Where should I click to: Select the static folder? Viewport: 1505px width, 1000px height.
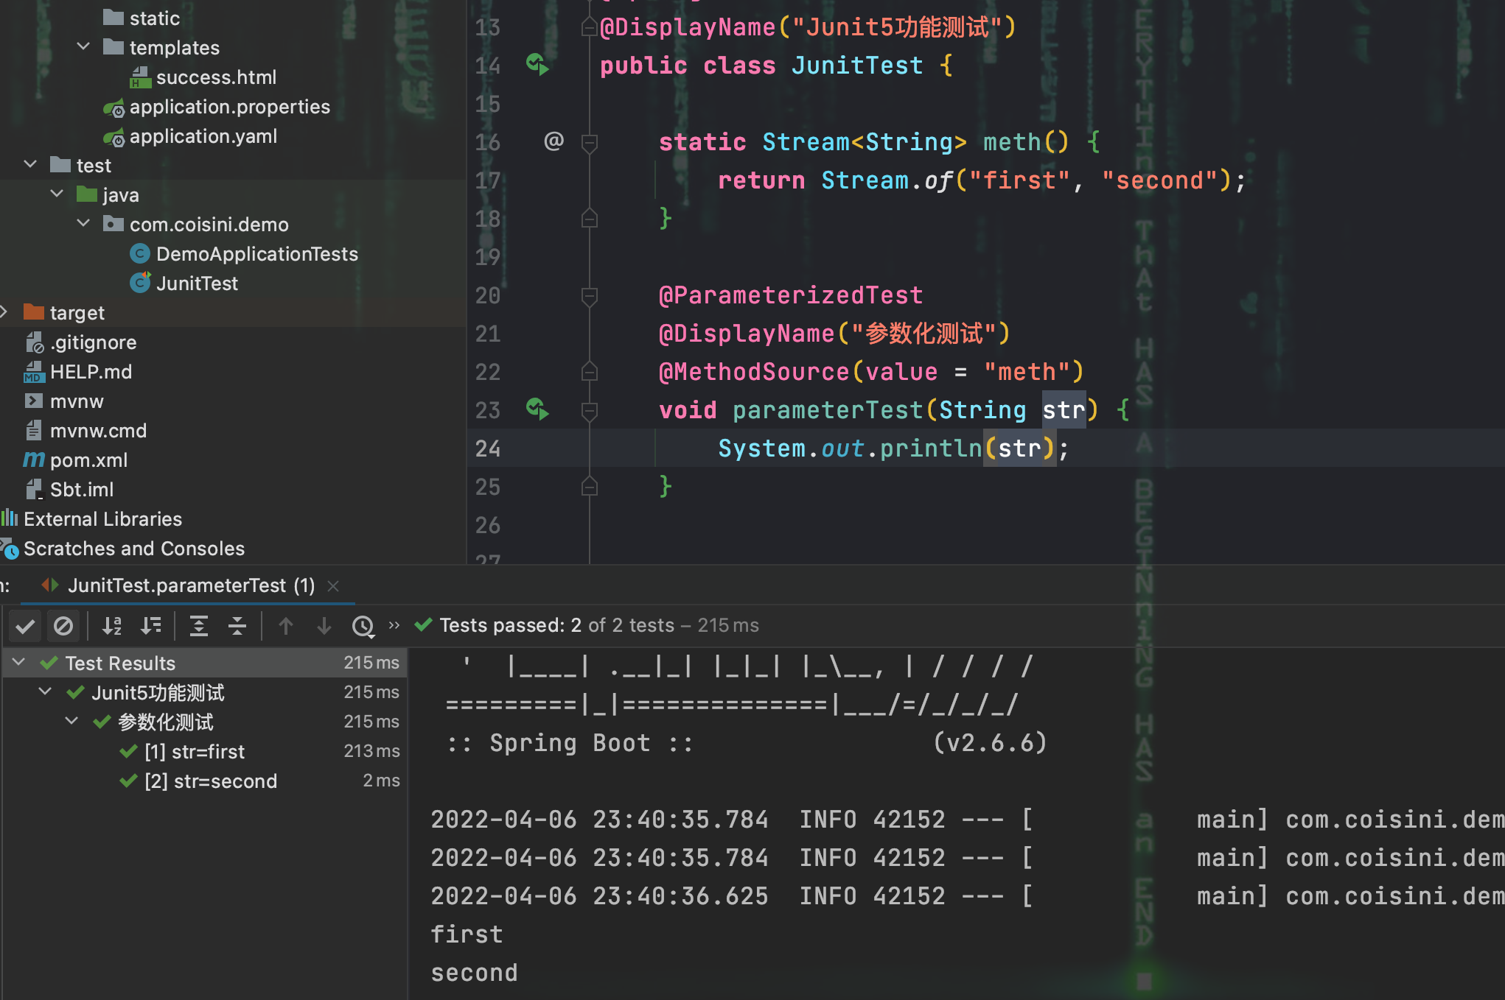tap(154, 18)
